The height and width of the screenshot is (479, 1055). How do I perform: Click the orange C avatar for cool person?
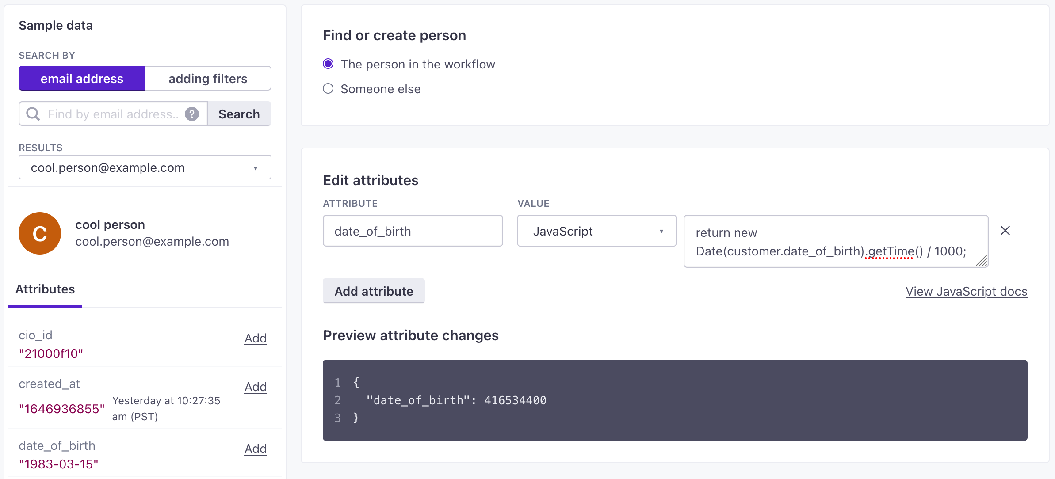[x=40, y=233]
